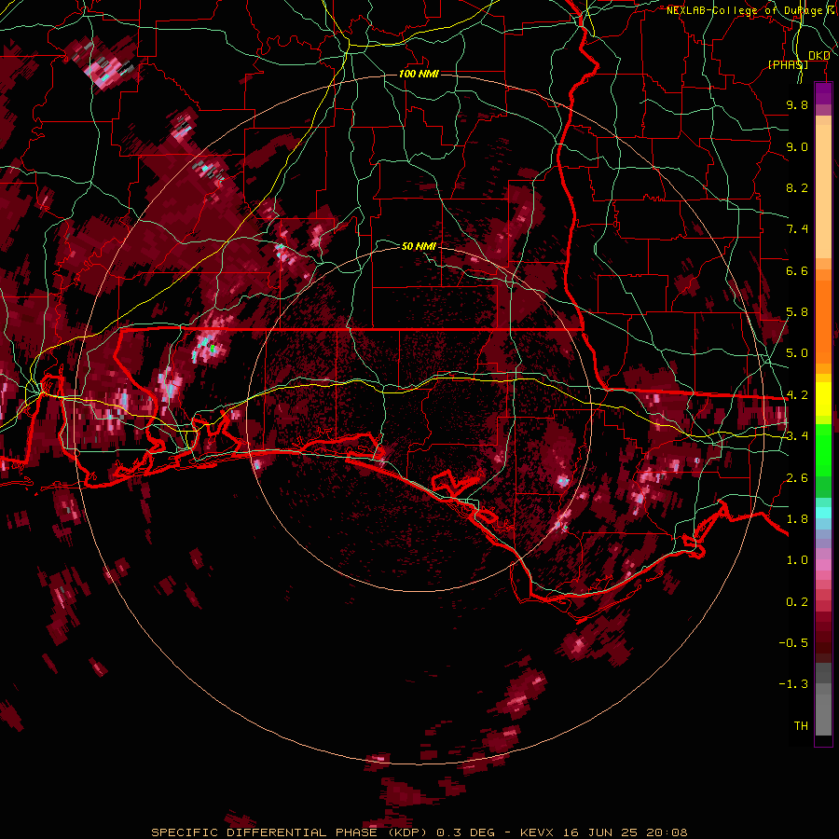Click the KEVX station identifier in the caption
This screenshot has width=839, height=839.
(x=537, y=832)
